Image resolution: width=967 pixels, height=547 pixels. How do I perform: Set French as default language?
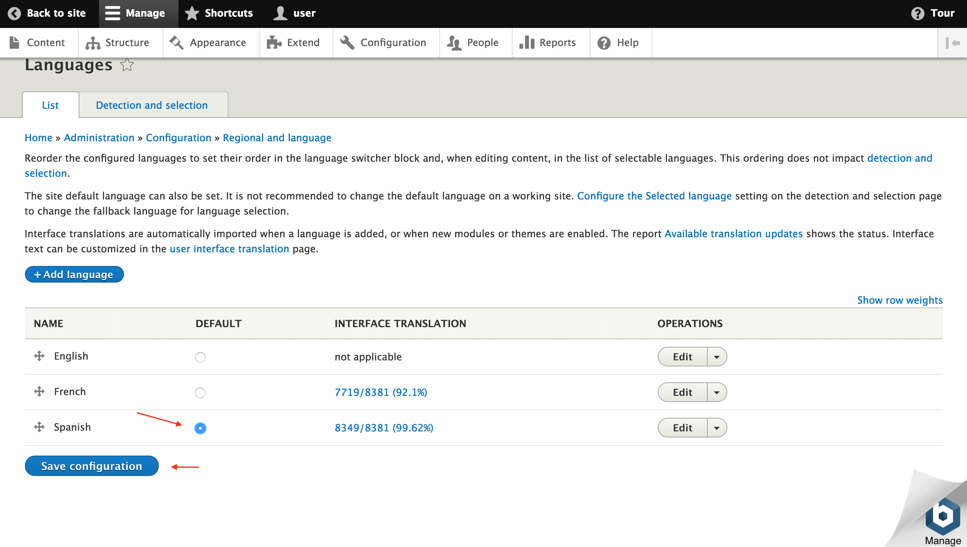click(x=200, y=392)
